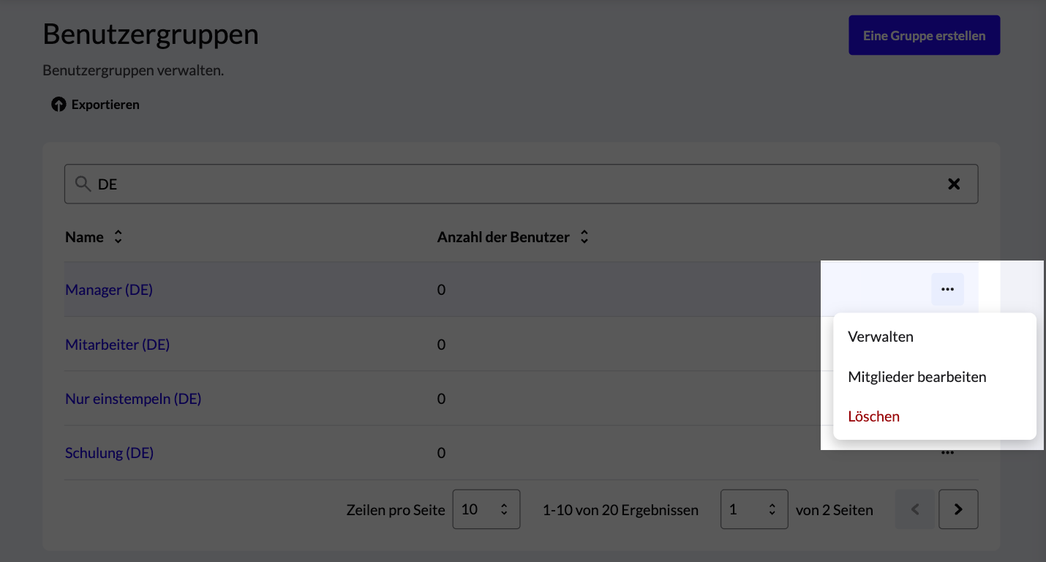Open the Schulung (DE) group link
This screenshot has width=1046, height=562.
(109, 453)
